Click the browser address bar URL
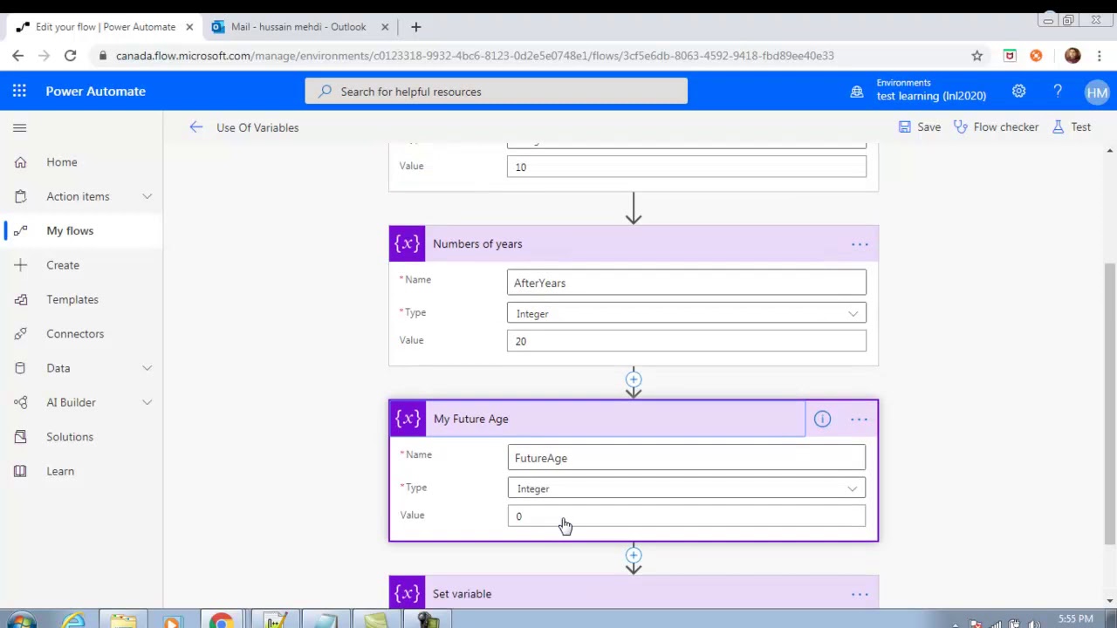The image size is (1117, 628). coord(475,56)
